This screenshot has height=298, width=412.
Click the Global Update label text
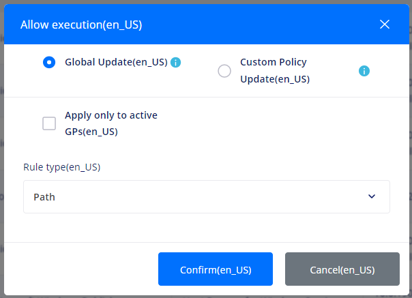[116, 62]
